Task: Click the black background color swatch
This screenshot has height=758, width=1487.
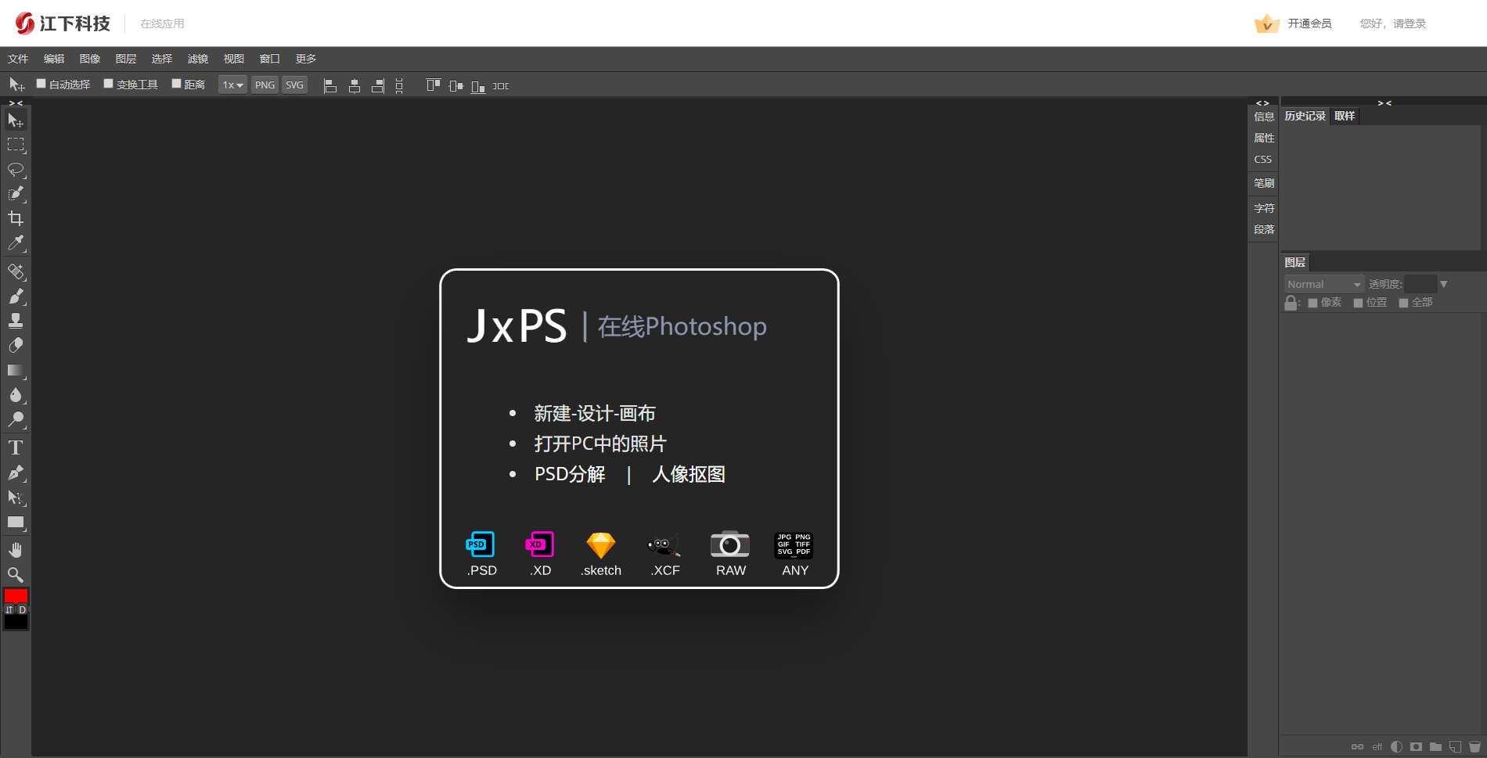Action: point(16,623)
